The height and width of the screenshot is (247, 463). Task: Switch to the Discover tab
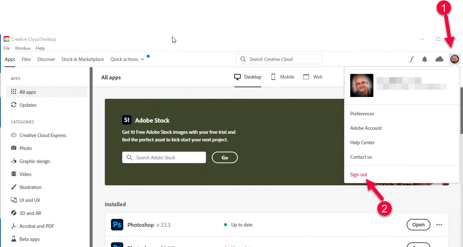46,59
